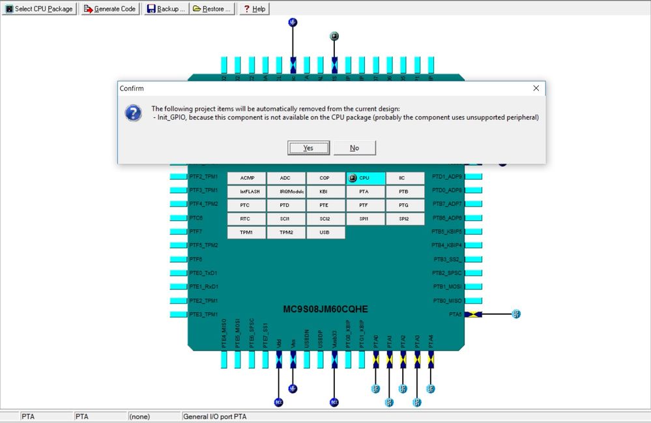
Task: Click the GPIO icon under pin PTA1
Action: coord(389,402)
